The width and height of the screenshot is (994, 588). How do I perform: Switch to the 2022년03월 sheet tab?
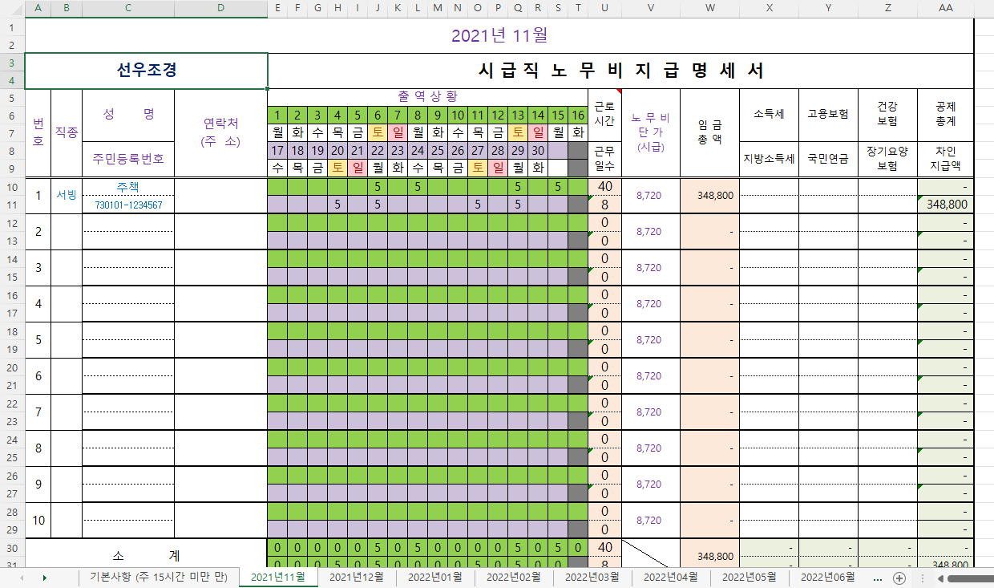(592, 578)
